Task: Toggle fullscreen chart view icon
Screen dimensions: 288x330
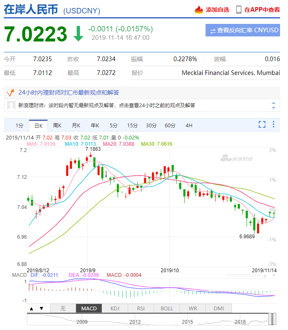Action: [262, 124]
